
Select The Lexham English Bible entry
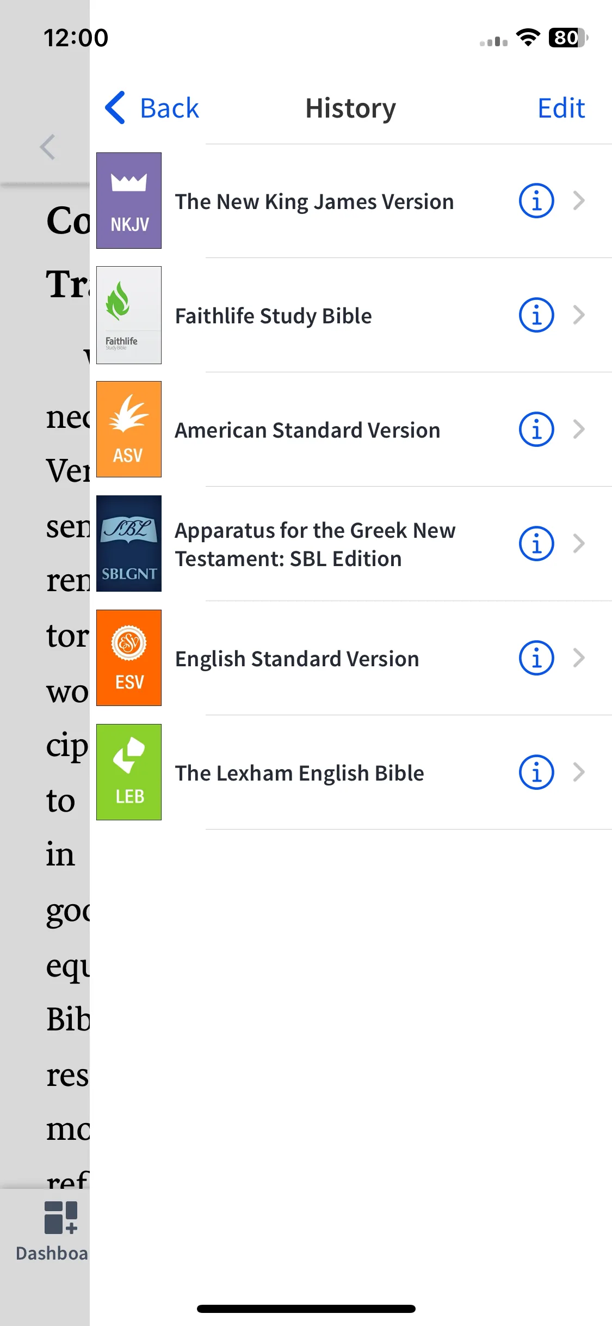351,772
